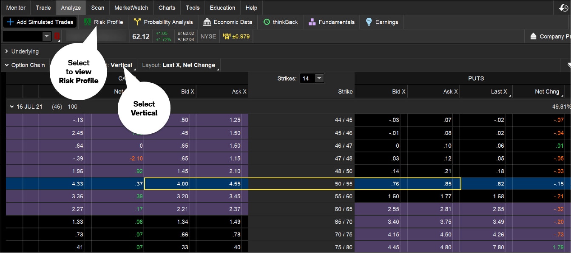Change Layout Last X, Net Change dropdown

180,65
